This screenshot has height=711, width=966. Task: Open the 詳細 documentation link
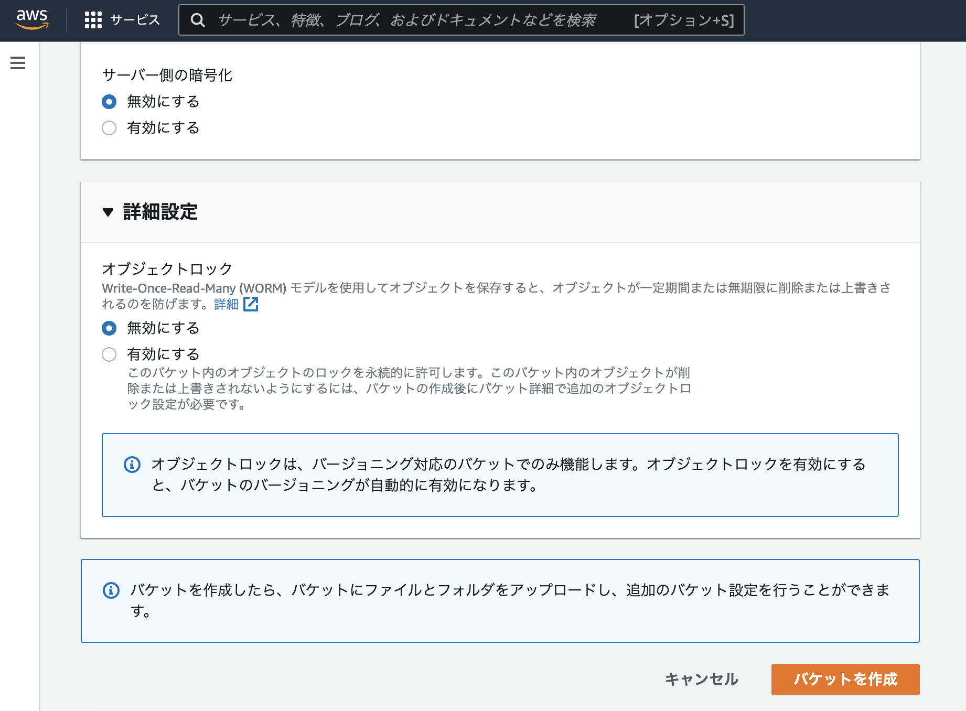pos(226,304)
